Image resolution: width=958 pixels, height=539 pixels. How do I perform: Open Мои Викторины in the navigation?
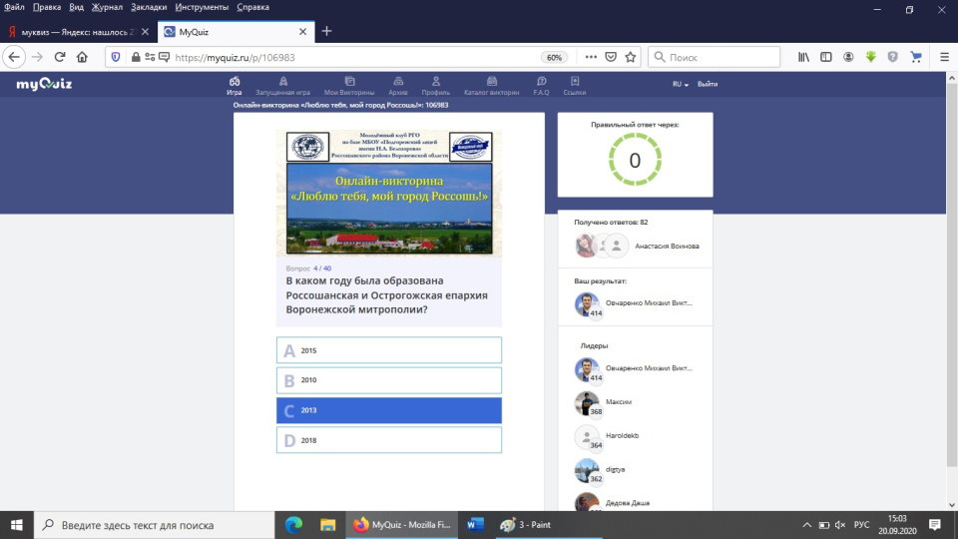pyautogui.click(x=349, y=86)
